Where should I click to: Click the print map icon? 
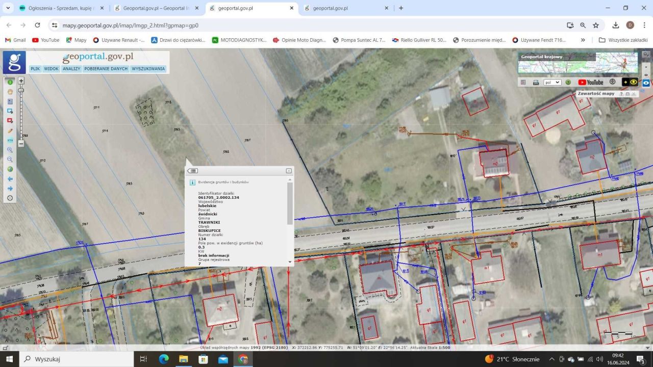click(x=536, y=82)
